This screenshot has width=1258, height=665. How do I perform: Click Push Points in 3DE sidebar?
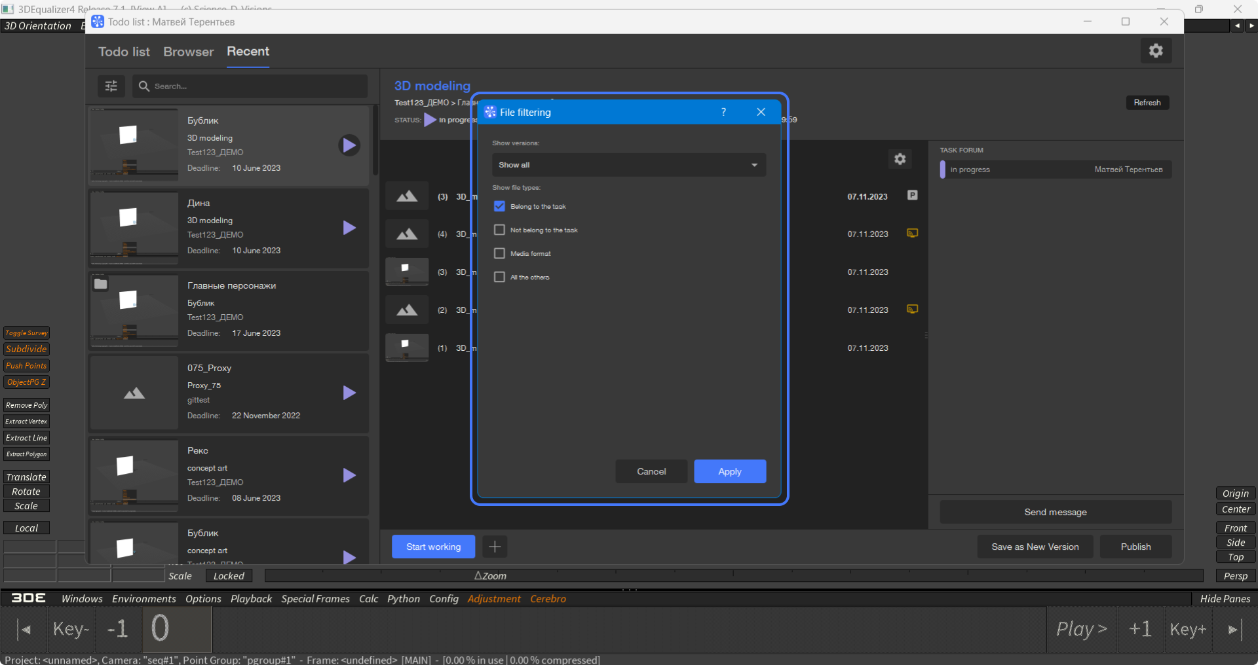pos(26,365)
